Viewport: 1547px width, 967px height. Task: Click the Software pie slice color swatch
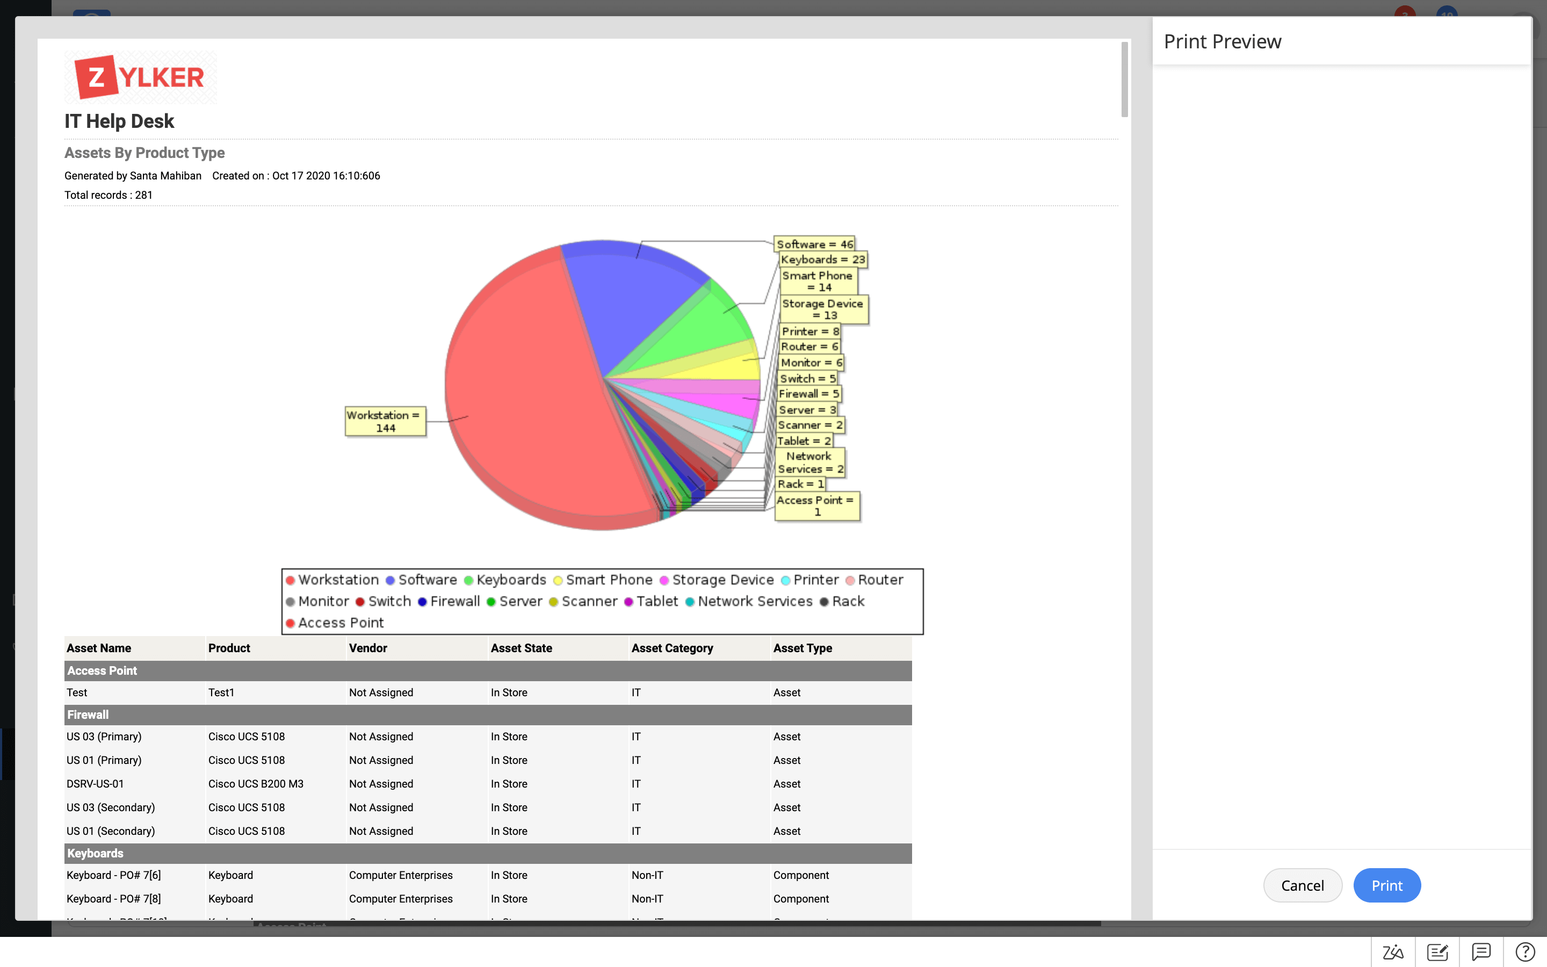coord(388,579)
